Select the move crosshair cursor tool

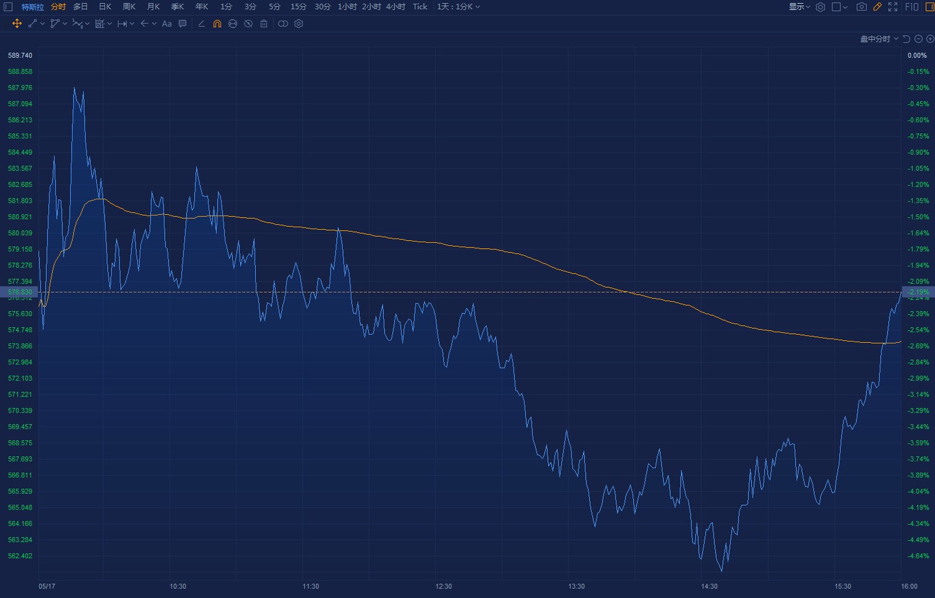coord(17,23)
